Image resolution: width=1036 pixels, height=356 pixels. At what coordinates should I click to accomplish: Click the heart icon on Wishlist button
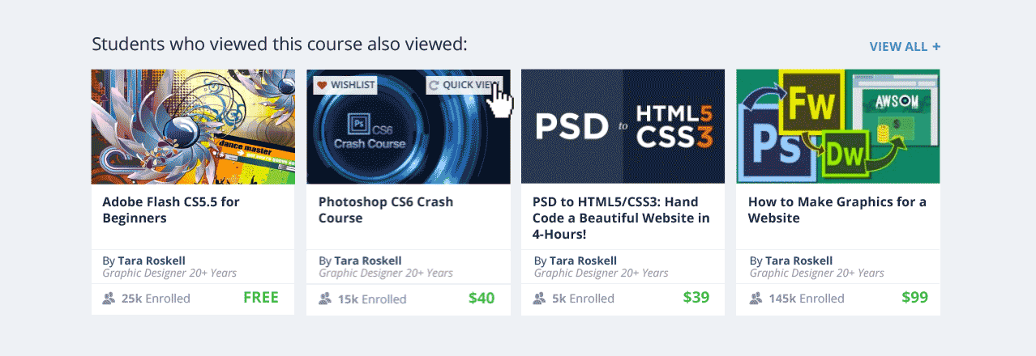pos(321,84)
